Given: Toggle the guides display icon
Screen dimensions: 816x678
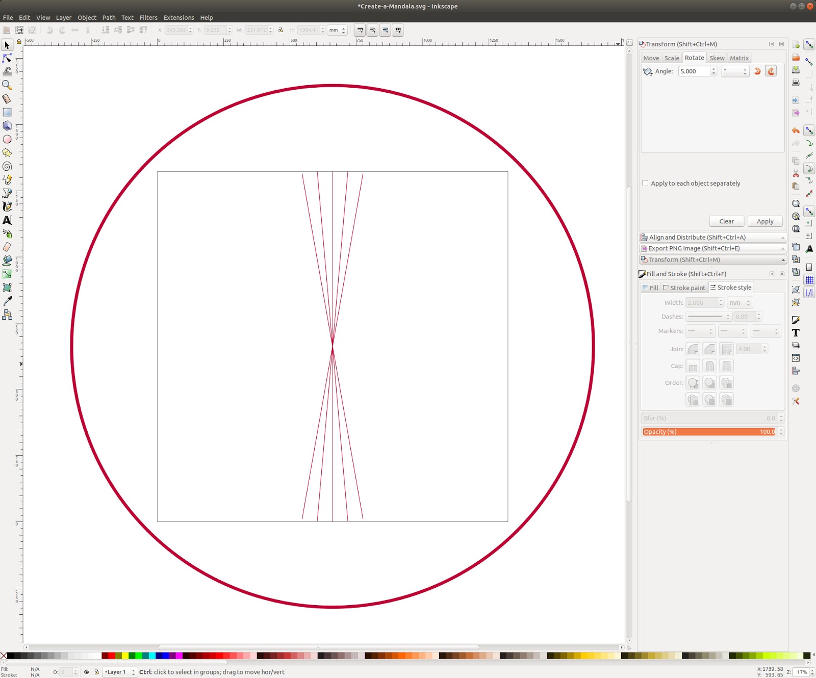Looking at the screenshot, I should (809, 293).
